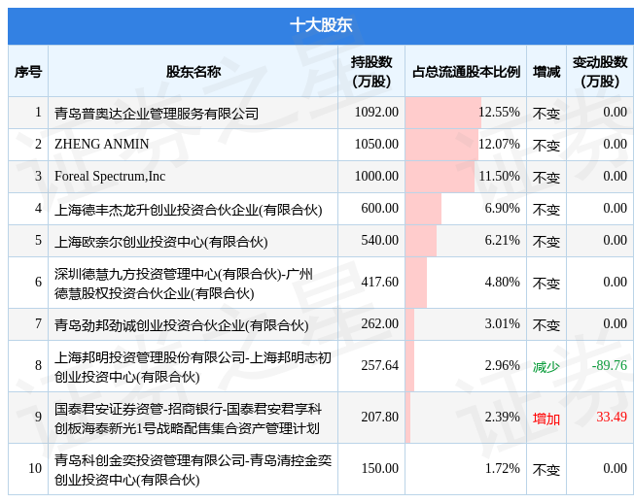
Task: Click the 变动股数(万股) column header
Action: click(x=600, y=72)
